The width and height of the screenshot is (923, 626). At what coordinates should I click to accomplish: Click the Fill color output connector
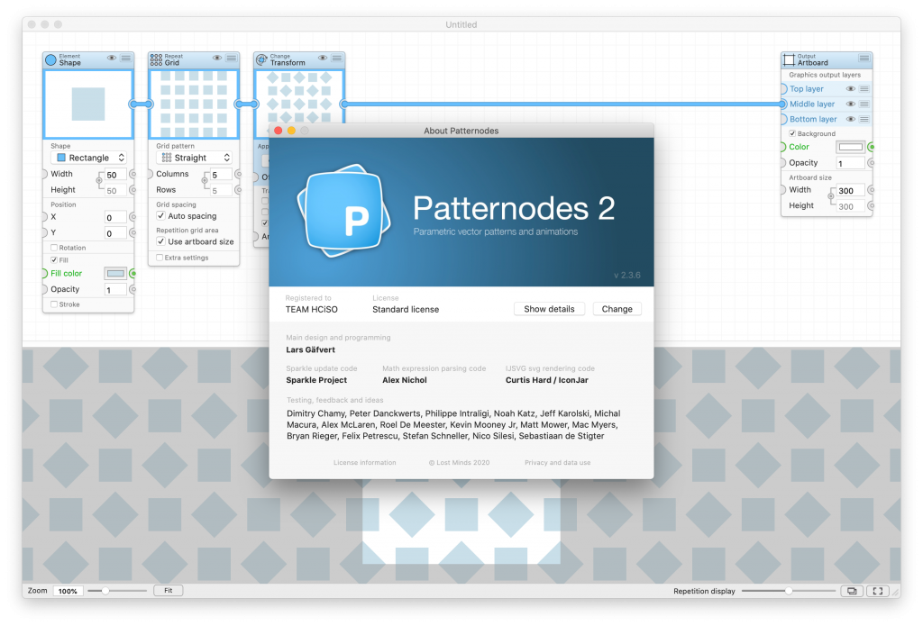point(133,274)
